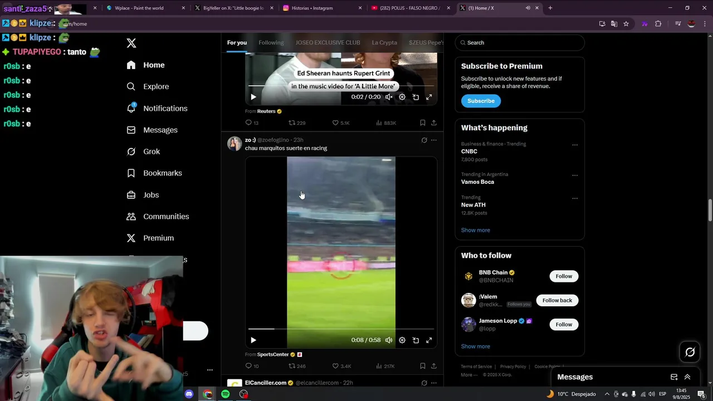Enter fullscreen on Ed Sheeran video
713x401 pixels.
click(429, 97)
